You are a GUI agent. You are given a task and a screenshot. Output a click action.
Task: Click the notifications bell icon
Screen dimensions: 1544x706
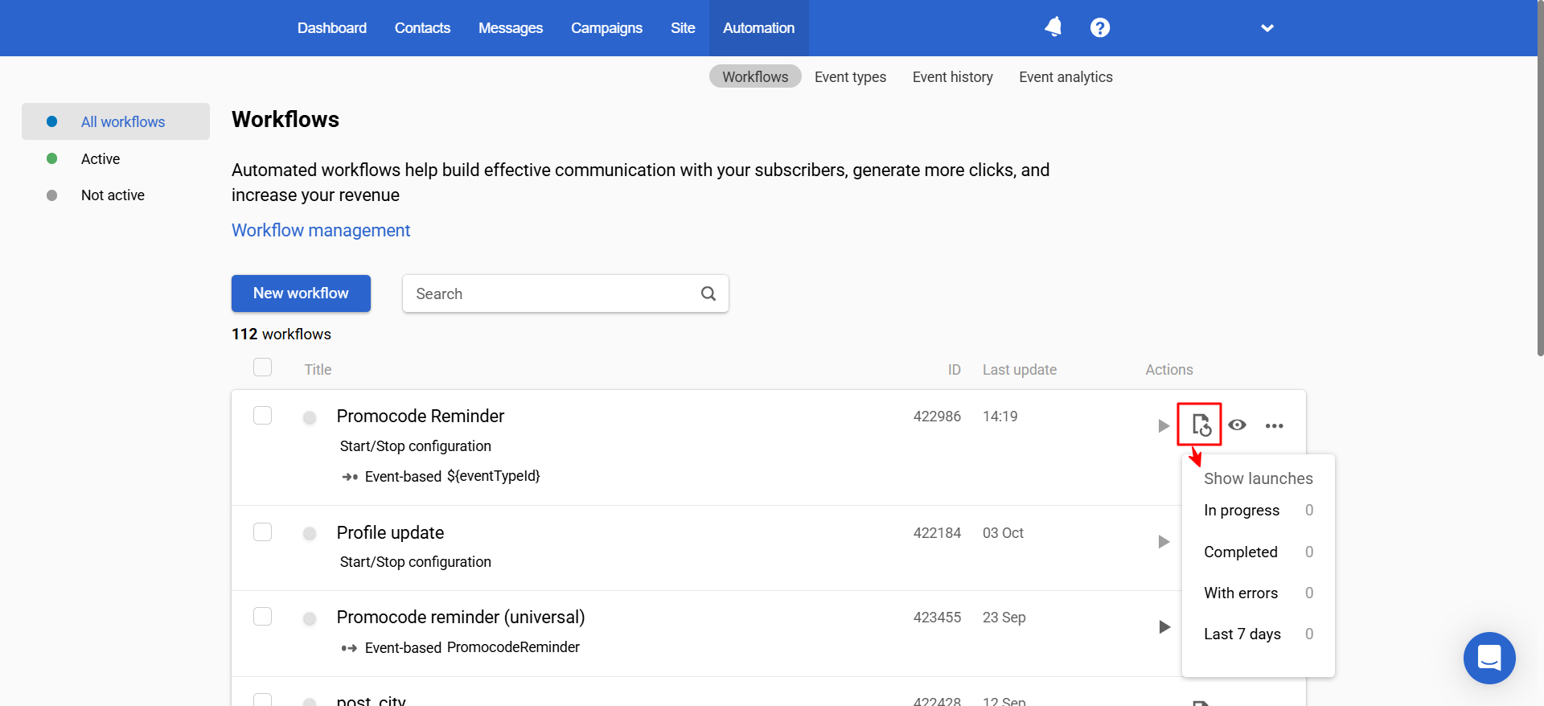[1053, 27]
